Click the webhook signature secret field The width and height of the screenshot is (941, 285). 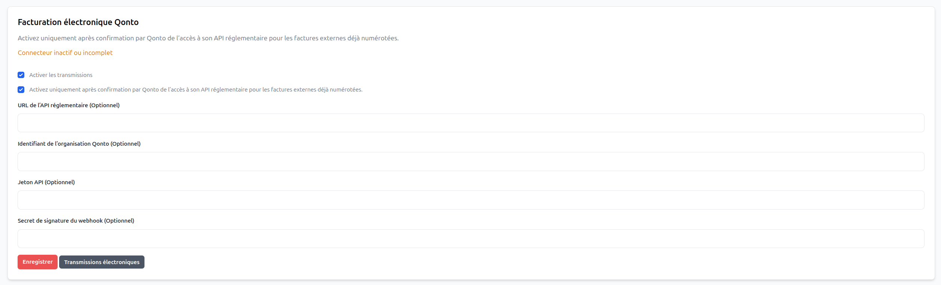471,239
